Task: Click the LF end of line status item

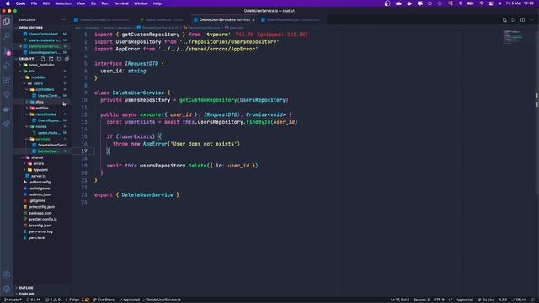Action: click(451, 300)
